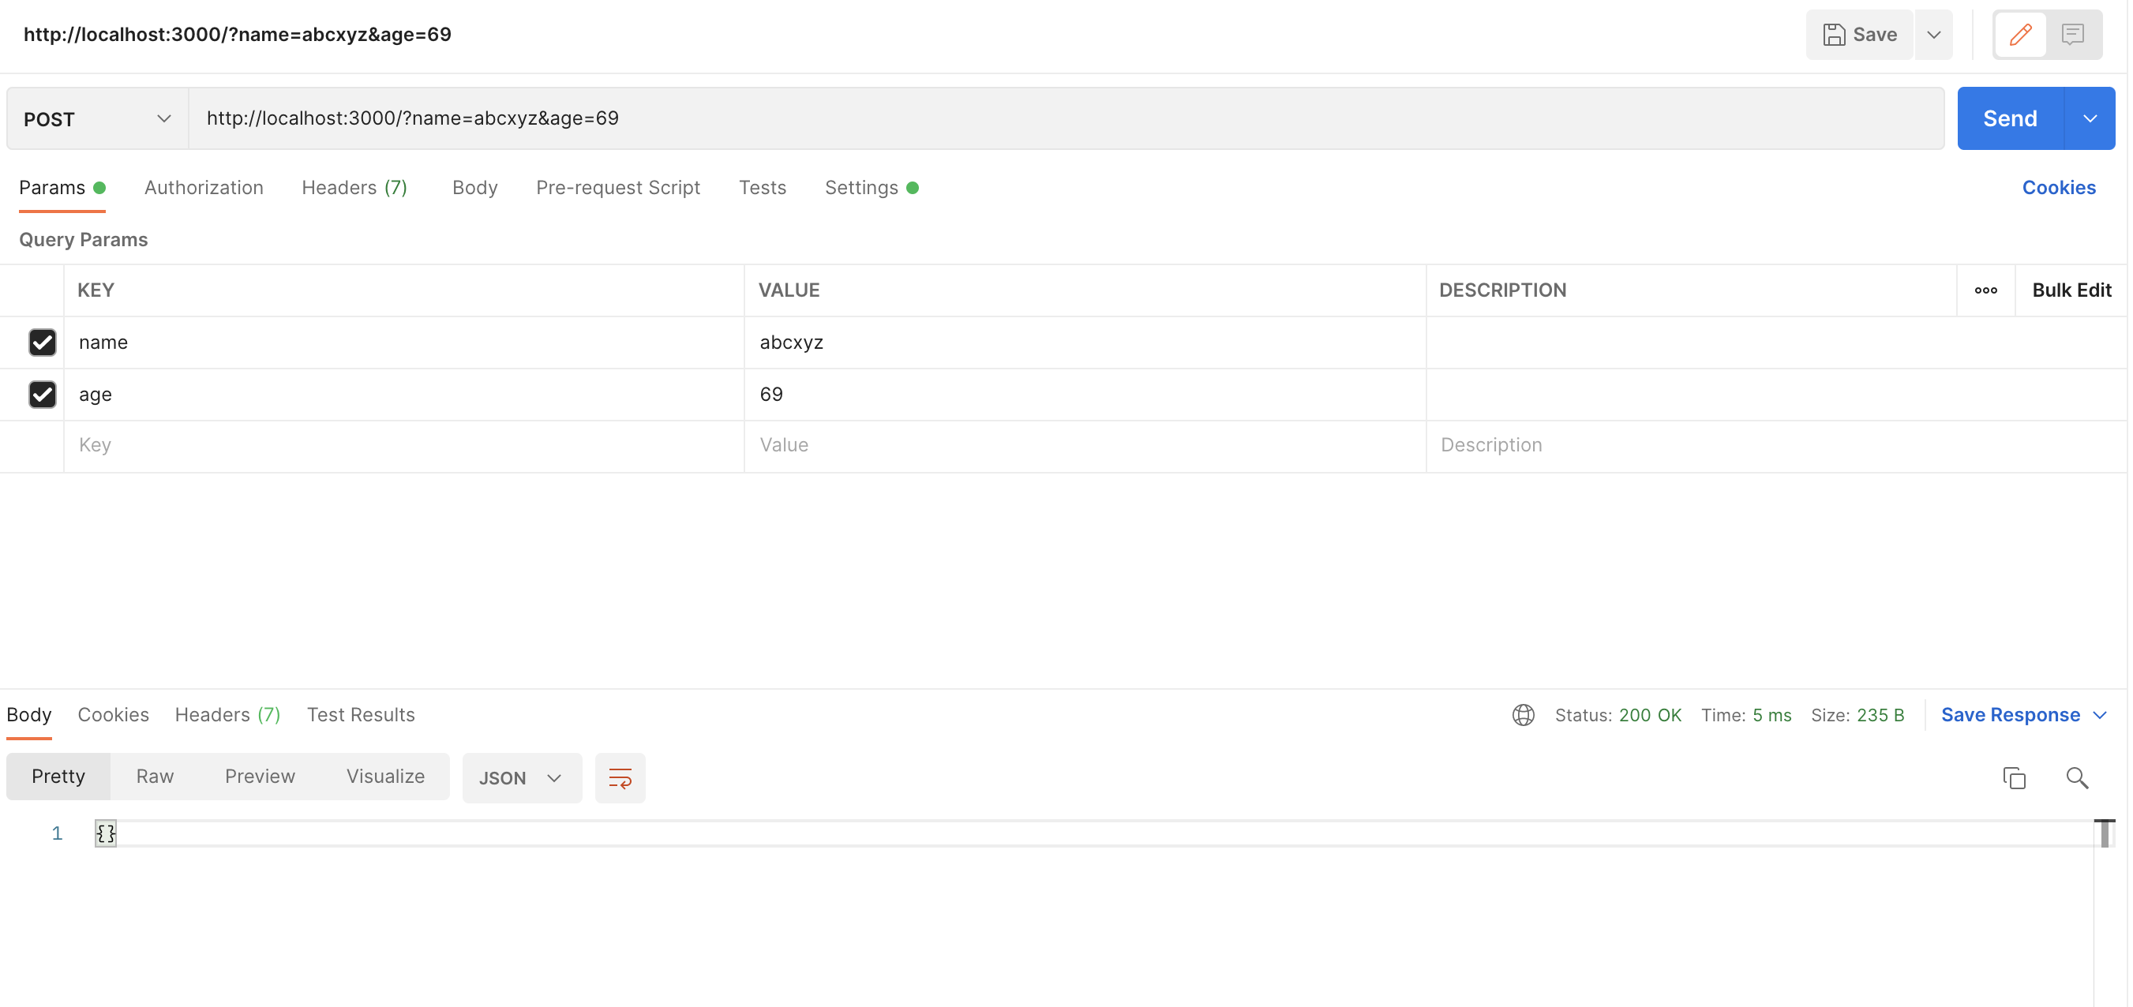Screen dimensions: 2133x1007
Task: Expand the Save Response chevron
Action: [2099, 716]
